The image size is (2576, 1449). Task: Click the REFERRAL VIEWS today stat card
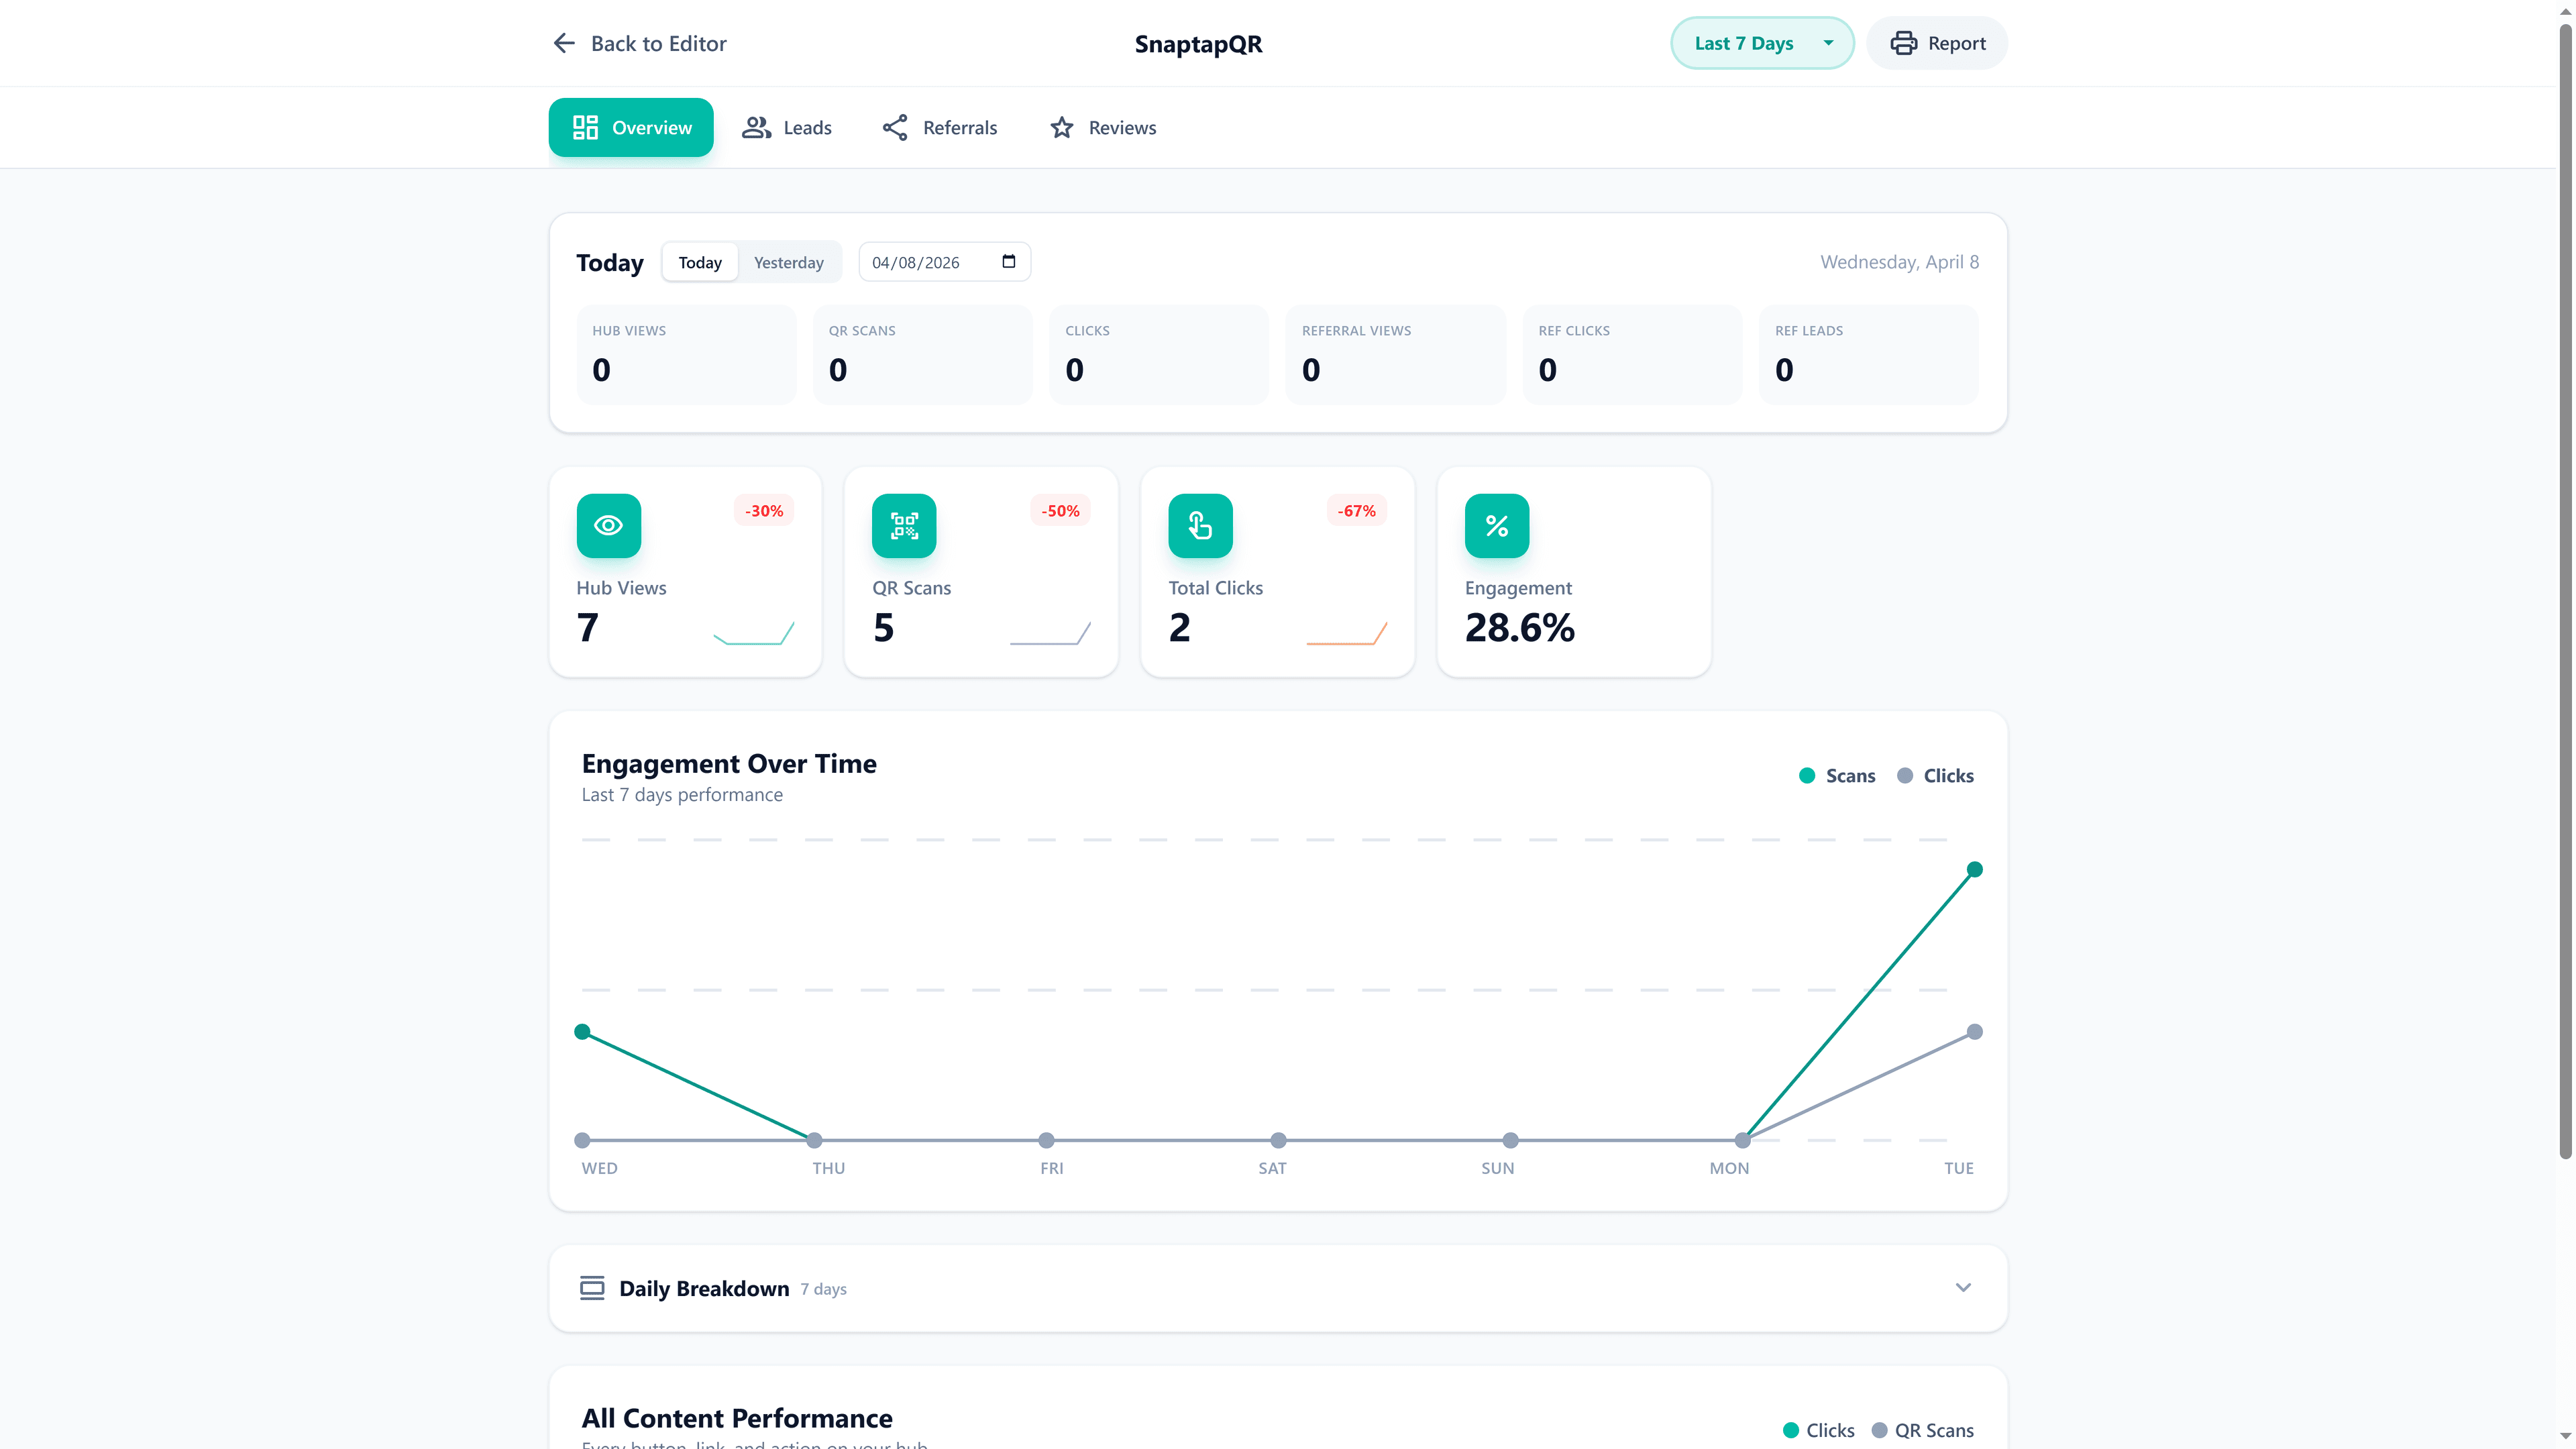(x=1395, y=354)
